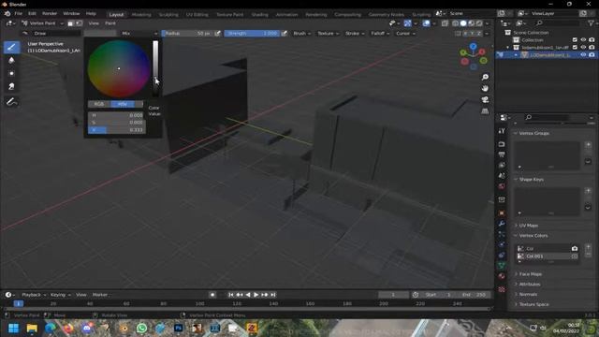Toggle Collection eye visibility in outliner

click(583, 39)
